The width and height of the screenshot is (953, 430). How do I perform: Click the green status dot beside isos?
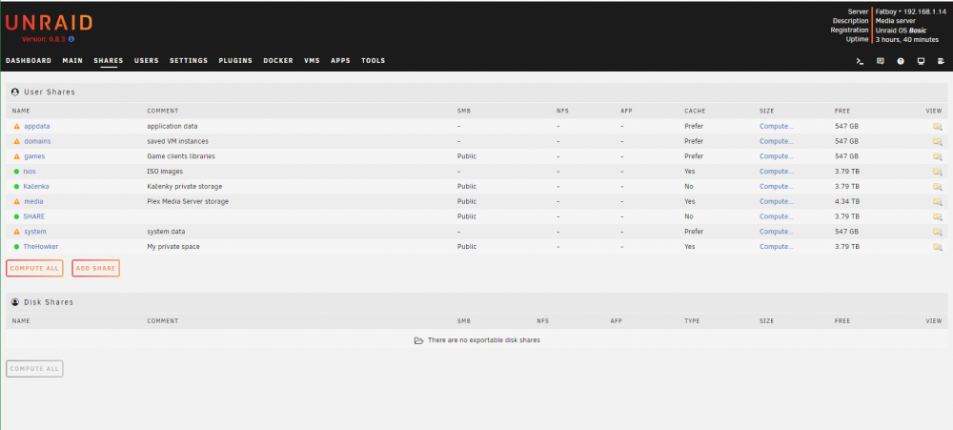[x=16, y=172]
